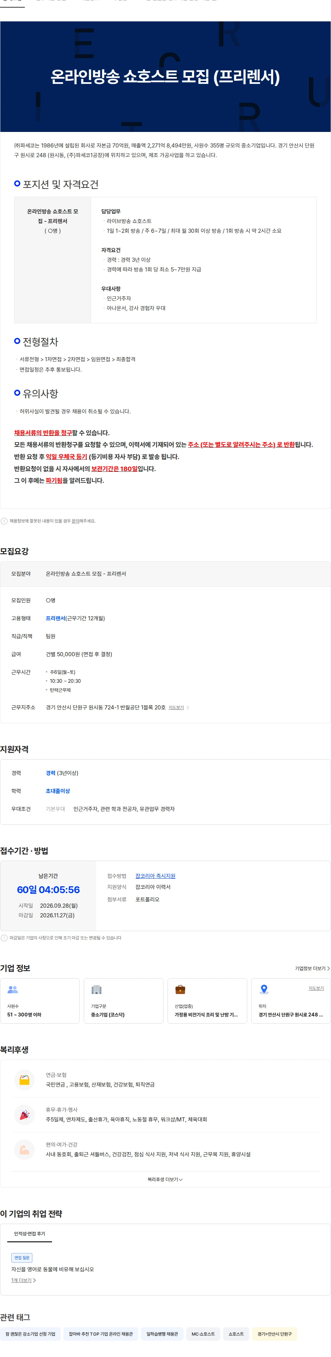This screenshot has width=331, height=1357.
Task: Click the map pin icon above 위치
Action: 264,989
